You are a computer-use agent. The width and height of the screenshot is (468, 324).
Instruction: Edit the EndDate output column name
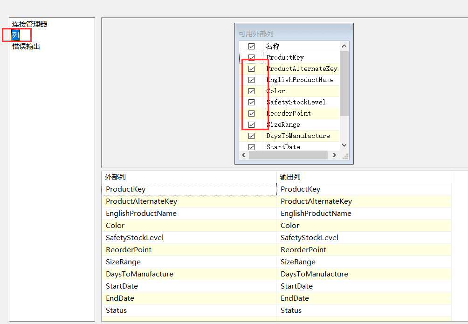(364, 298)
